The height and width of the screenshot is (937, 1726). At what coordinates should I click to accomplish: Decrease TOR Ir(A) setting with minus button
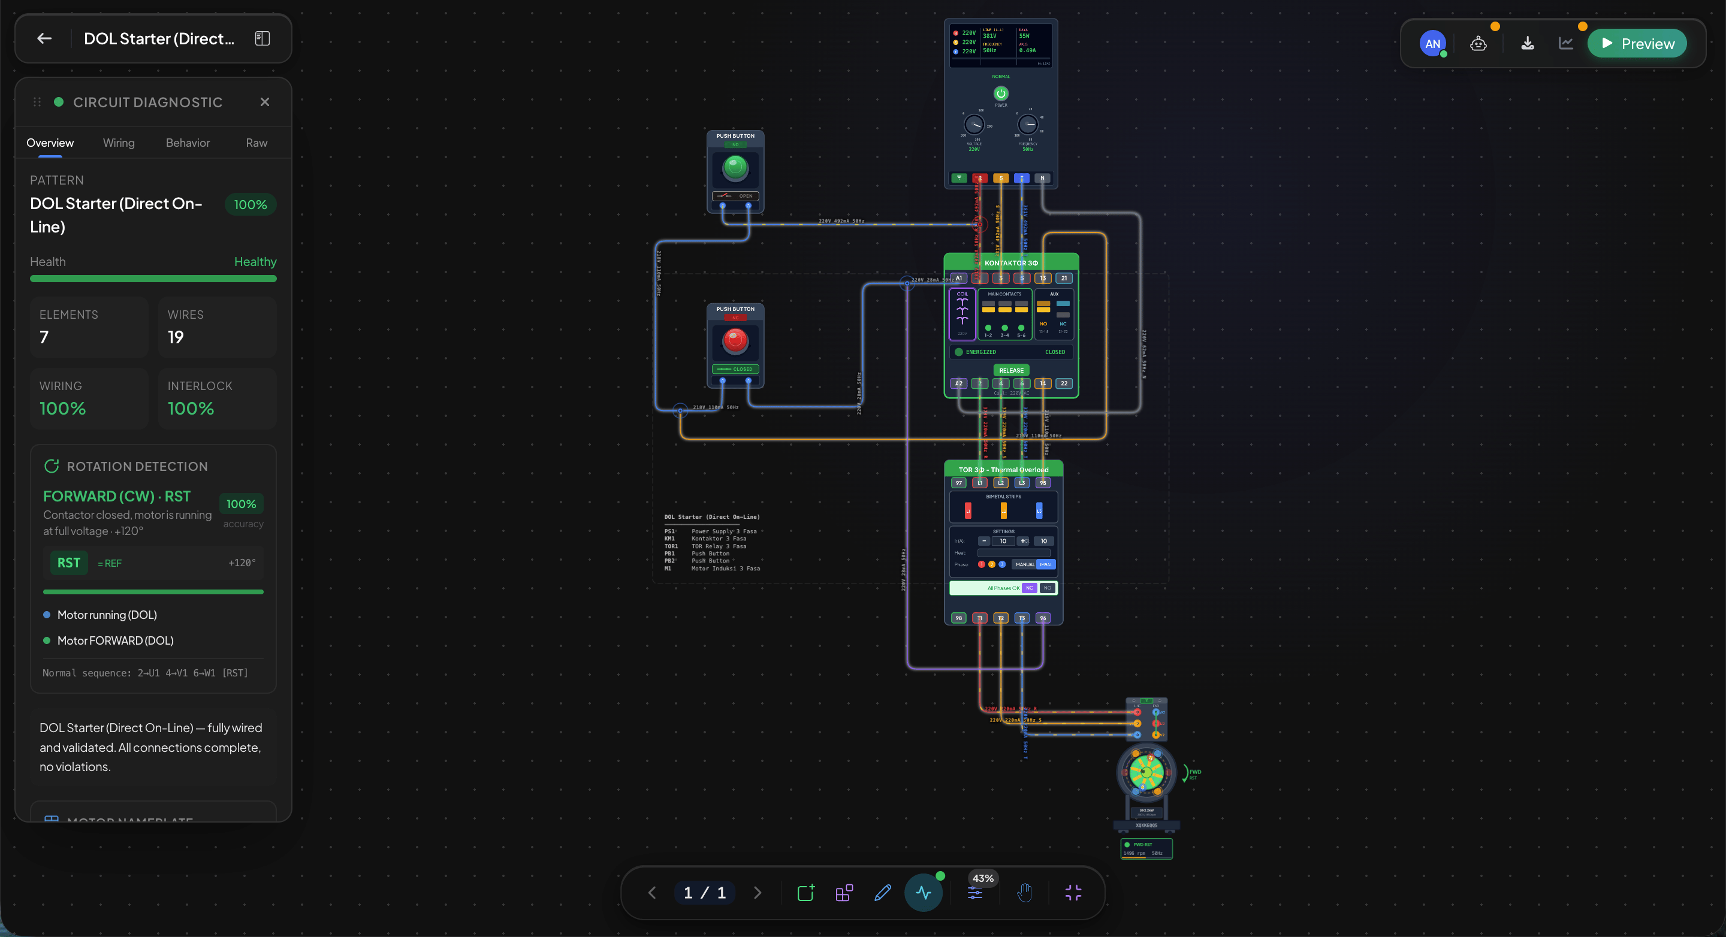983,541
